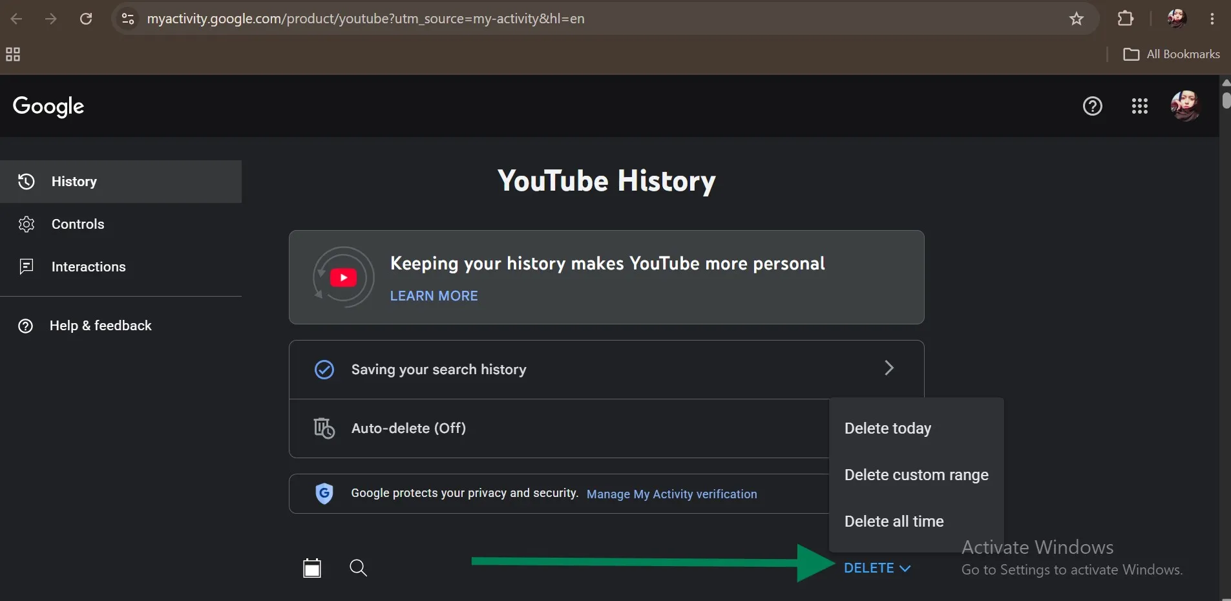Screen dimensions: 1231x601
Task: Select History in the sidebar
Action: coord(121,182)
